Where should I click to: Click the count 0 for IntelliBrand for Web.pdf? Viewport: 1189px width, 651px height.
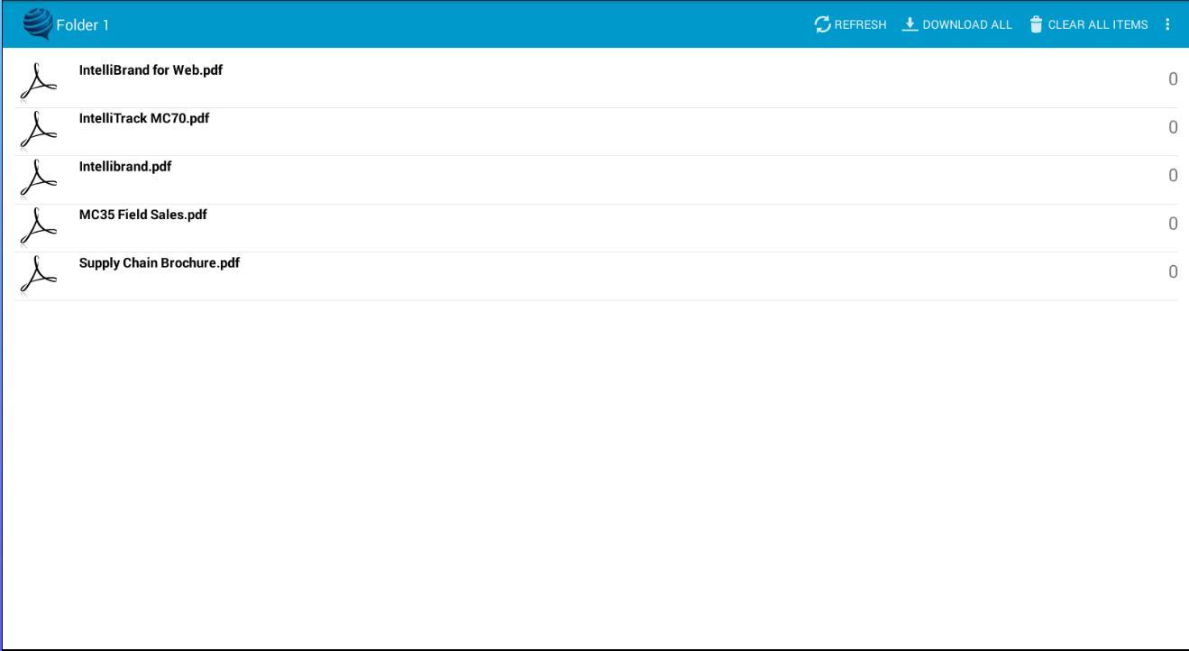(x=1173, y=79)
